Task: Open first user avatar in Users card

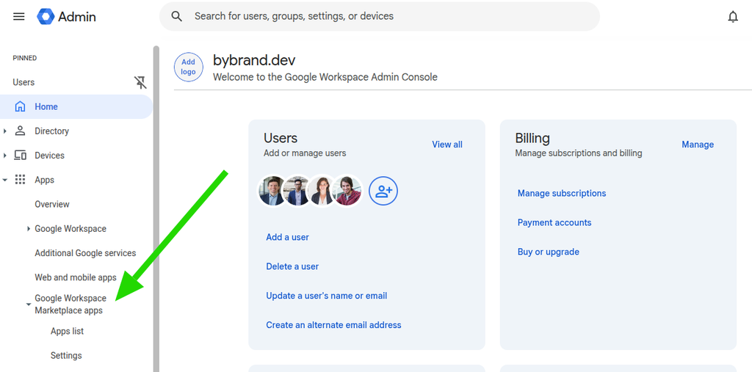Action: pyautogui.click(x=272, y=191)
